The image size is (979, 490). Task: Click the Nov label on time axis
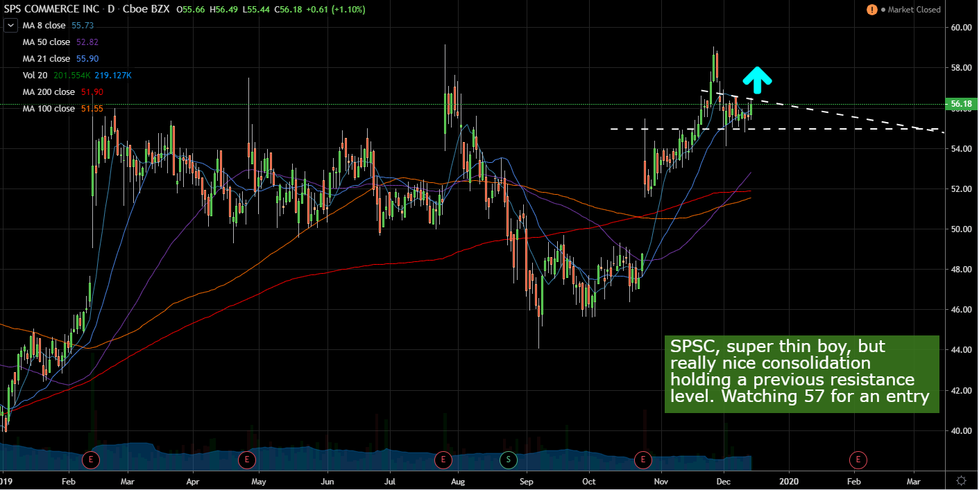click(x=661, y=480)
